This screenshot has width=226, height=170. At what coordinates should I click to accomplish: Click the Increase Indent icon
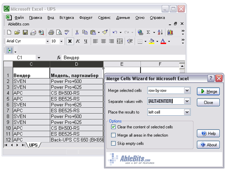[x=130, y=41]
